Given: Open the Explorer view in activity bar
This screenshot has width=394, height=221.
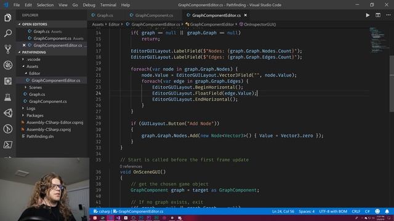Looking at the screenshot, I should [x=8, y=18].
